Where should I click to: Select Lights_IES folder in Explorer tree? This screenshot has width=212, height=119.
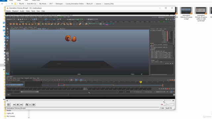10,113
